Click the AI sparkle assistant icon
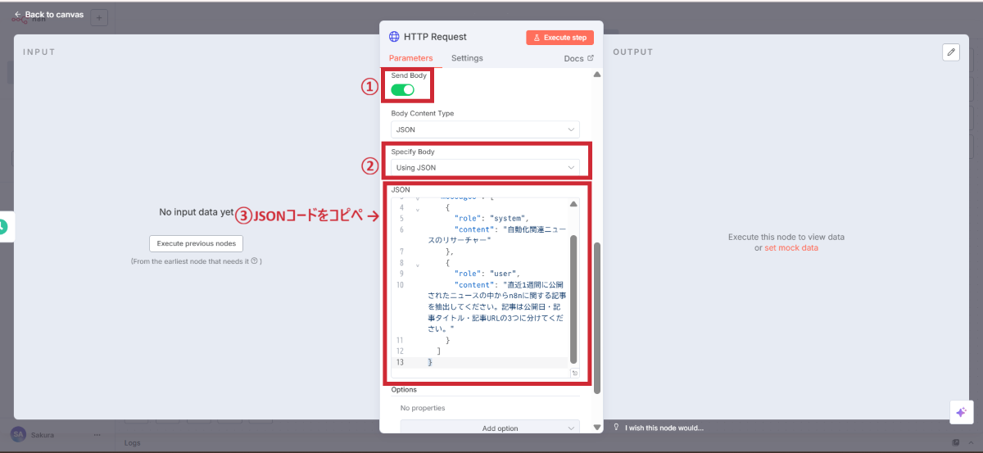The image size is (983, 453). [x=961, y=412]
